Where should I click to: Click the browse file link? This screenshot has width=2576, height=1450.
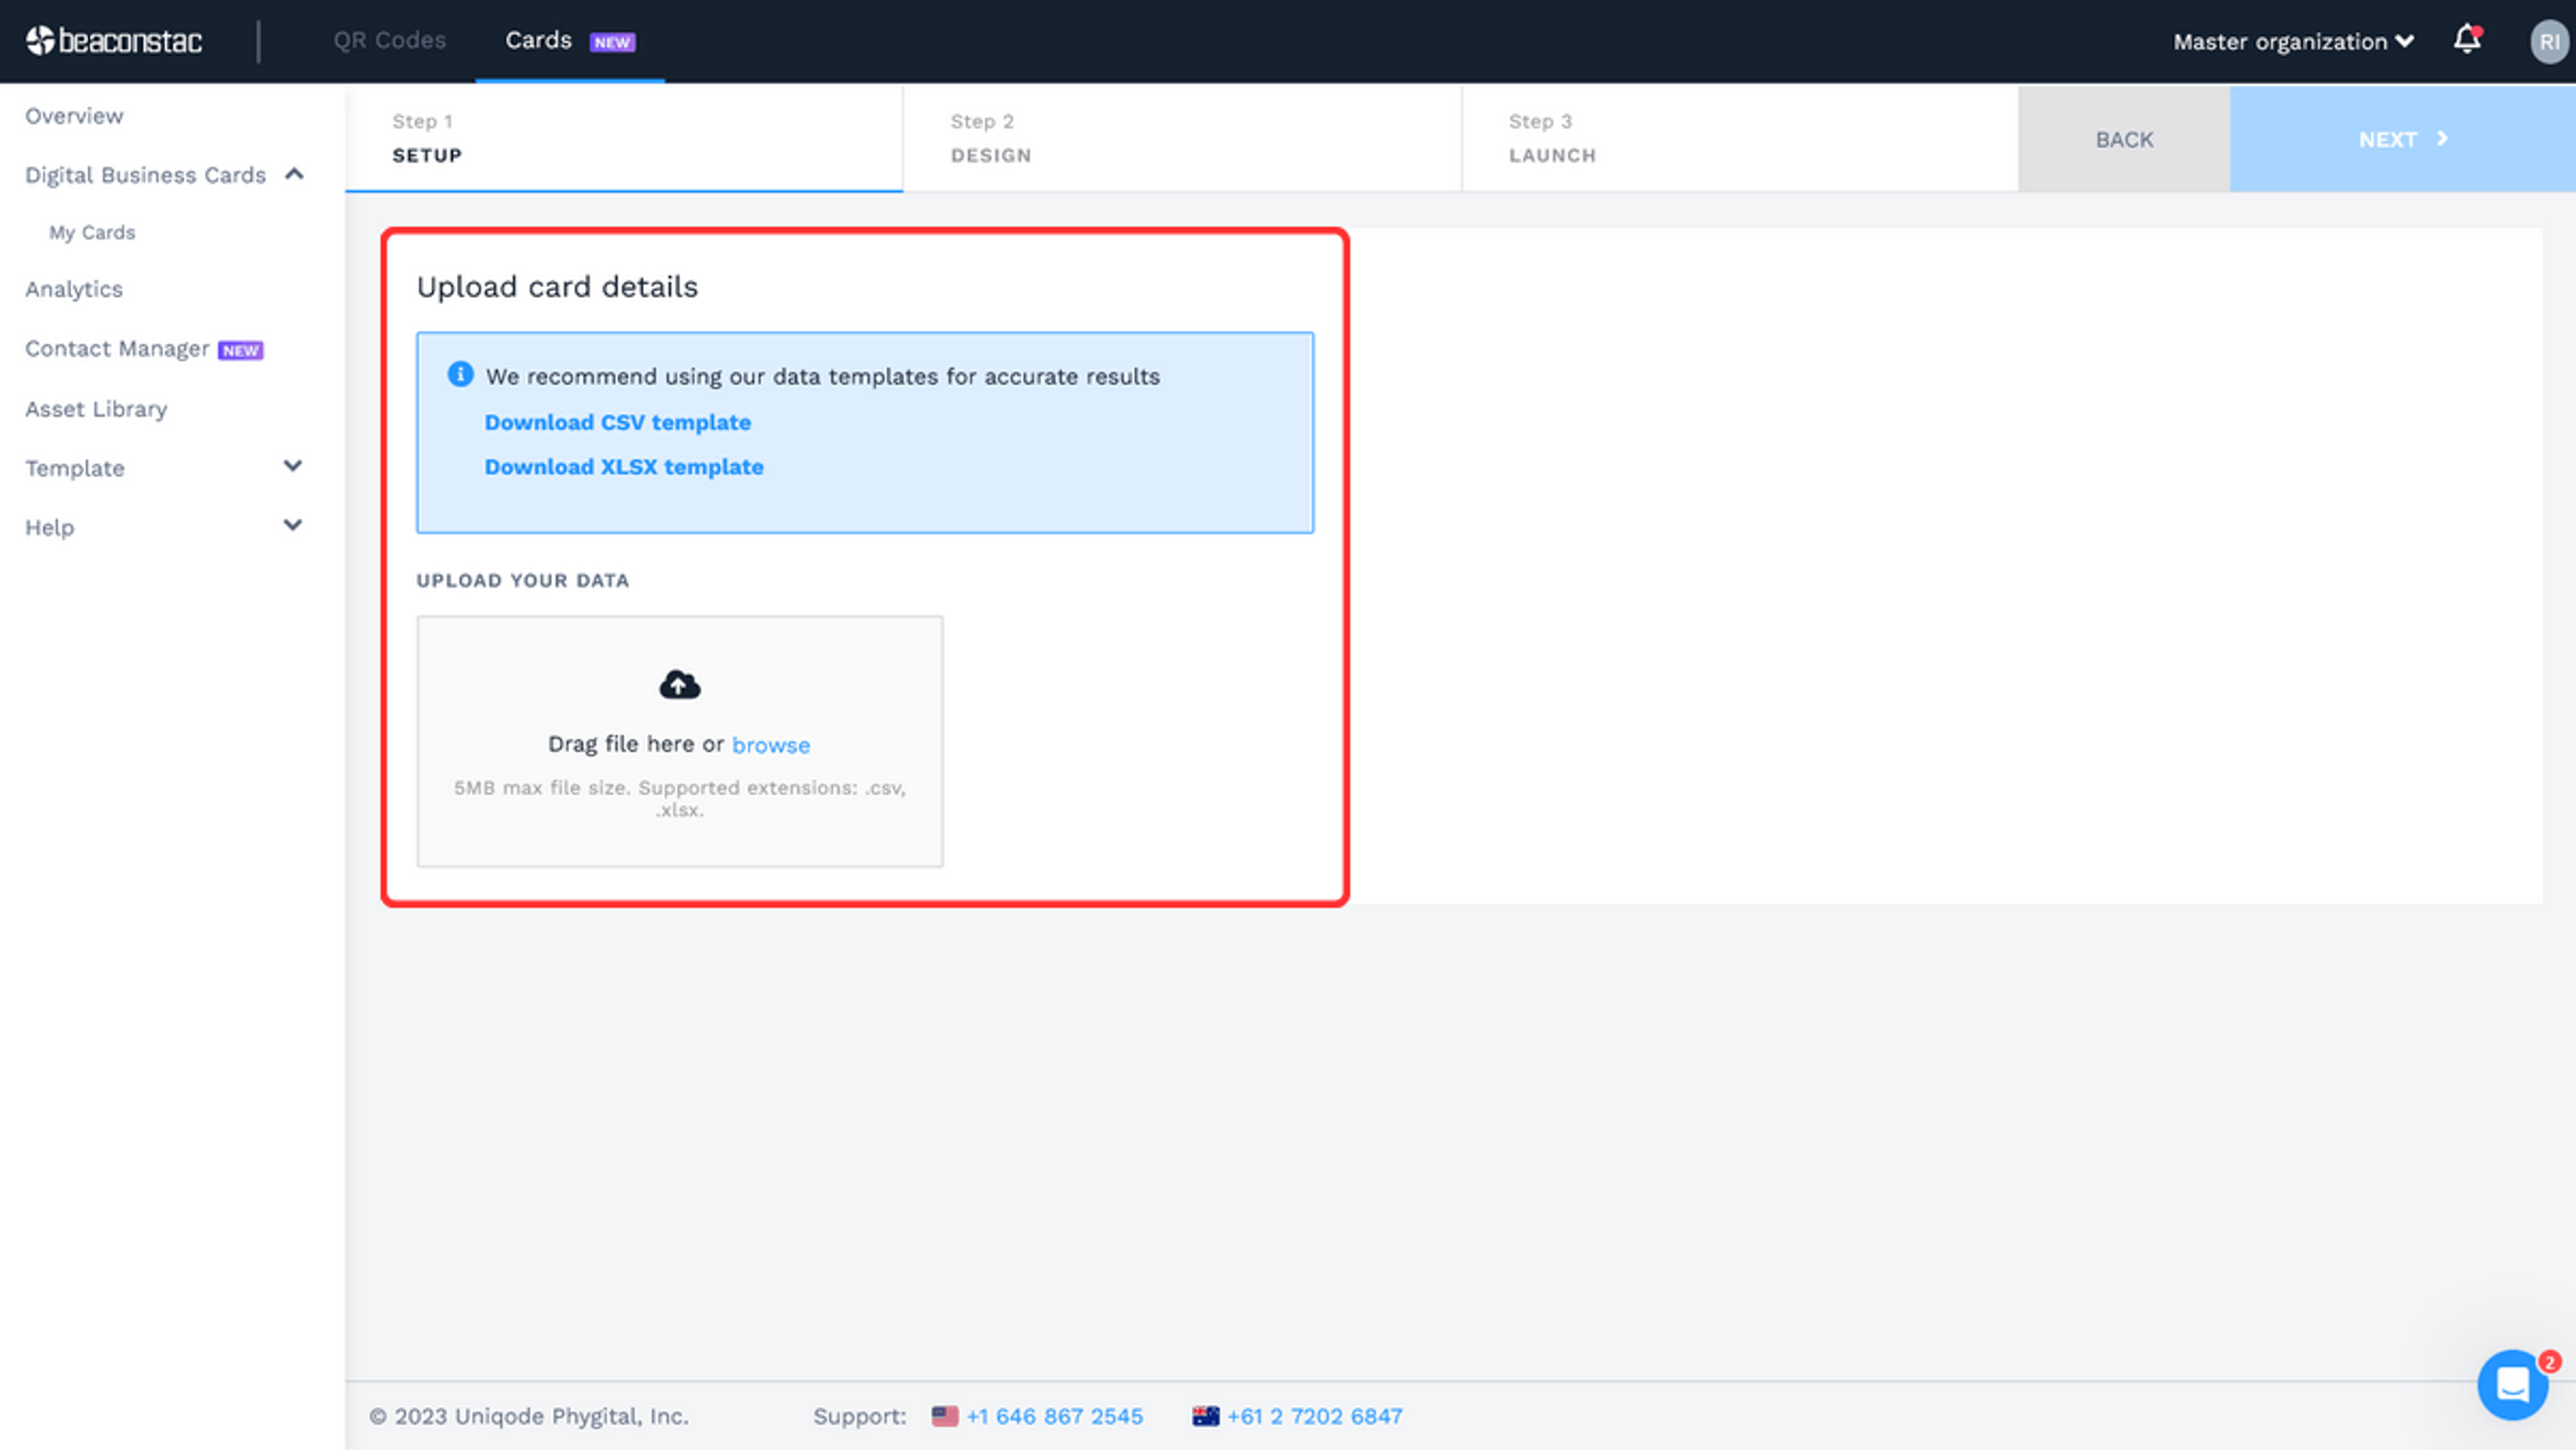pos(770,745)
